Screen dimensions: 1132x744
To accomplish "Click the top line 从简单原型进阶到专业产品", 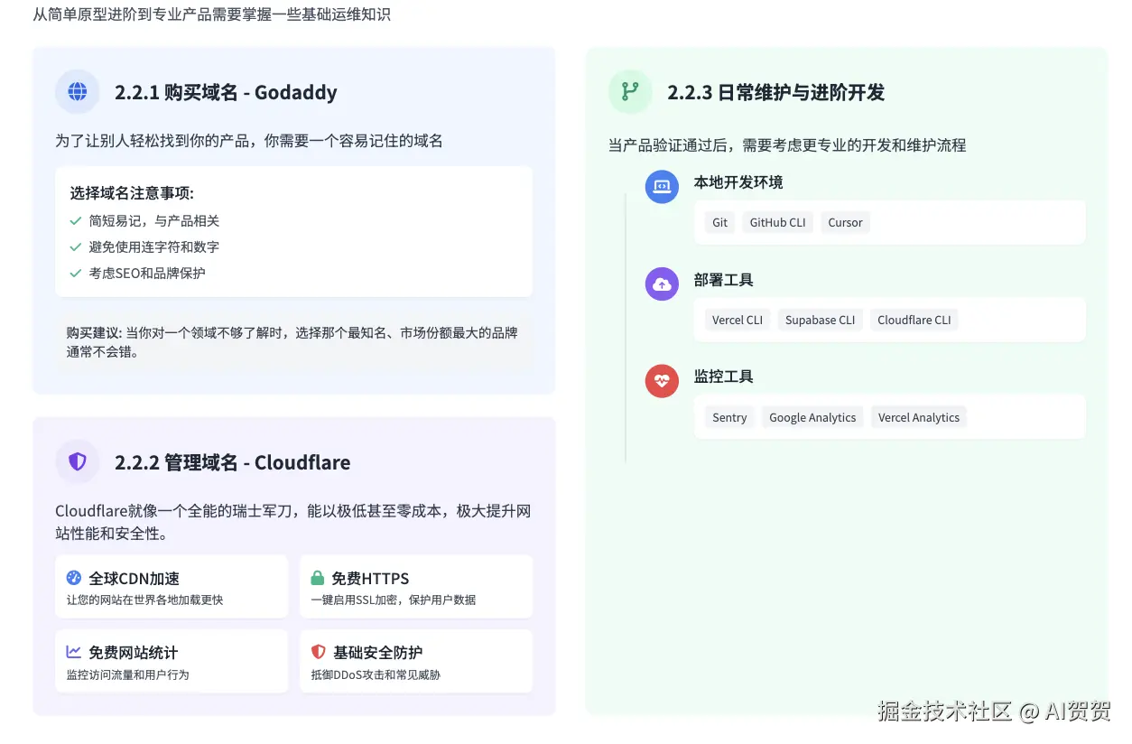I will tap(211, 14).
